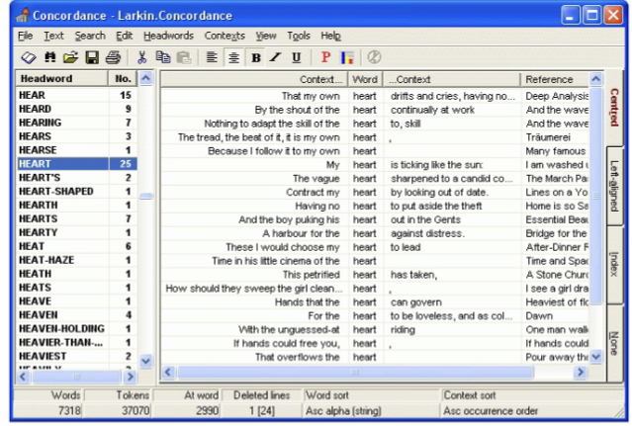Click the Paste clipboard icon

click(x=184, y=57)
